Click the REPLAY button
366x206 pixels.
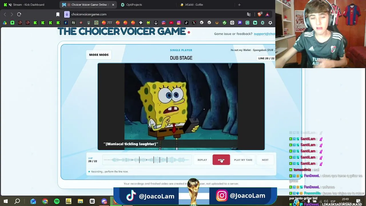tap(202, 160)
